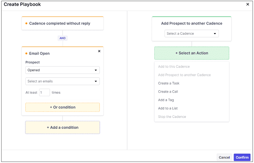Open the 'Select a Cadence' dropdown

191,33
